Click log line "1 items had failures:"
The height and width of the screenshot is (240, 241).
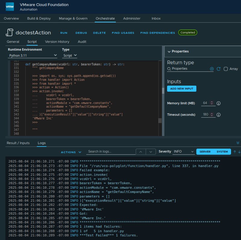click(101, 227)
